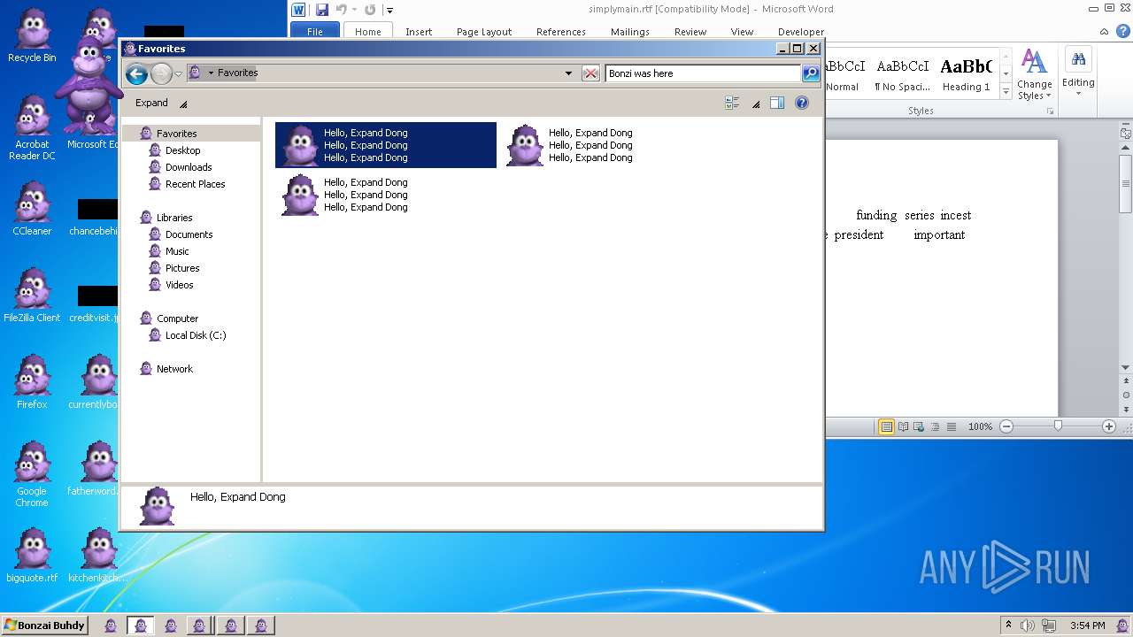The image size is (1133, 637).
Task: Toggle the preview pane icon
Action: (777, 103)
